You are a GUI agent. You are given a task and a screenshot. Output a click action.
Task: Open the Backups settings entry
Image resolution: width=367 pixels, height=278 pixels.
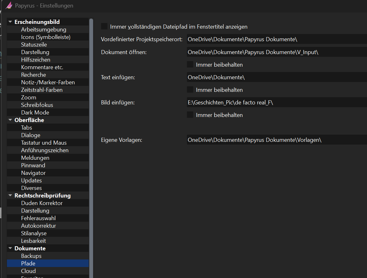[31, 256]
